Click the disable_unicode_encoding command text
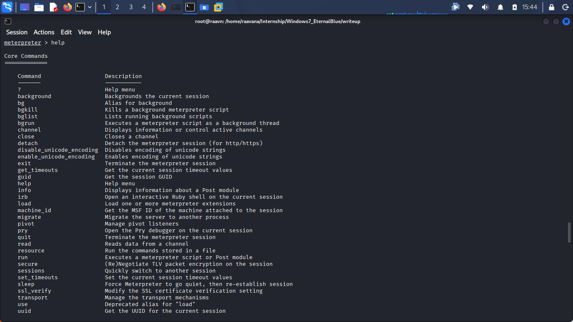The image size is (573, 322). pyautogui.click(x=58, y=150)
